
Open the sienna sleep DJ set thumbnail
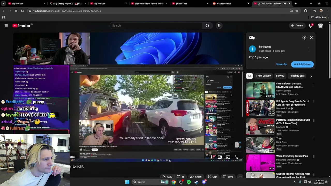point(260,90)
